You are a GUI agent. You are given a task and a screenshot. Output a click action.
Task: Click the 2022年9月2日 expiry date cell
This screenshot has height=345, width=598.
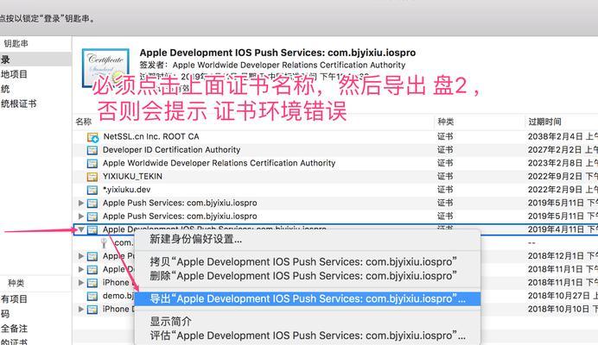[563, 177]
